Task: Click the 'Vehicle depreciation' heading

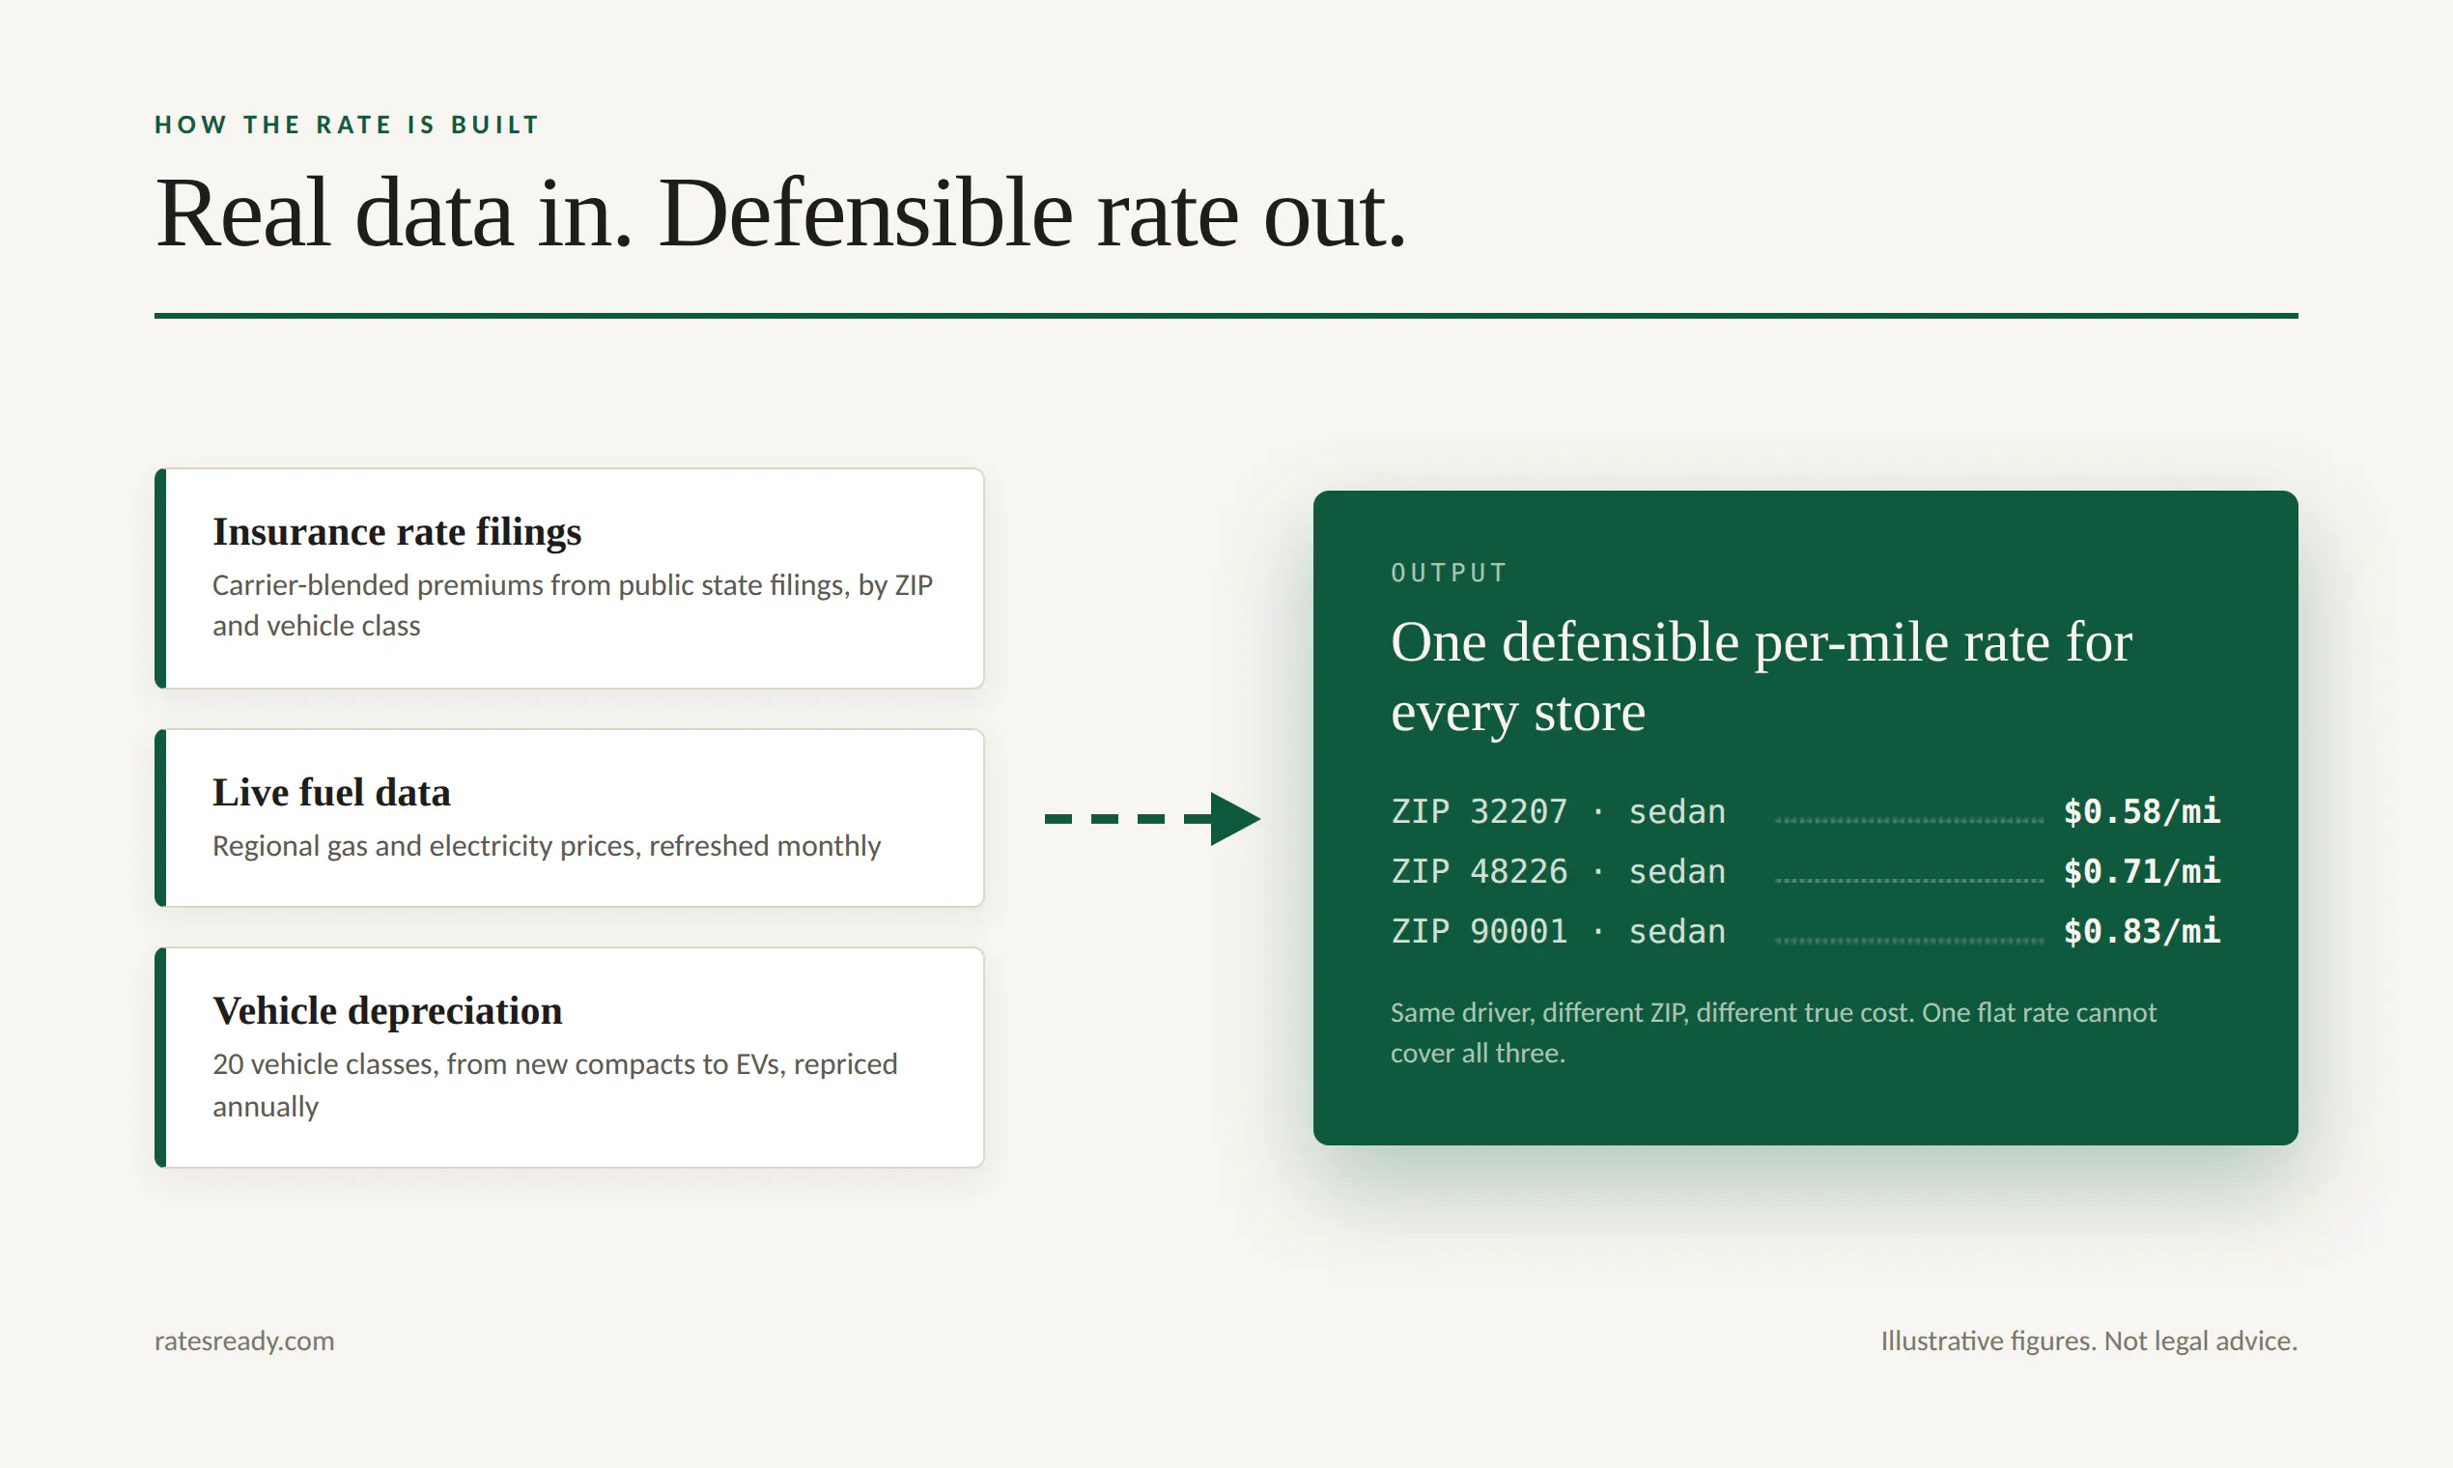Action: click(x=386, y=1011)
